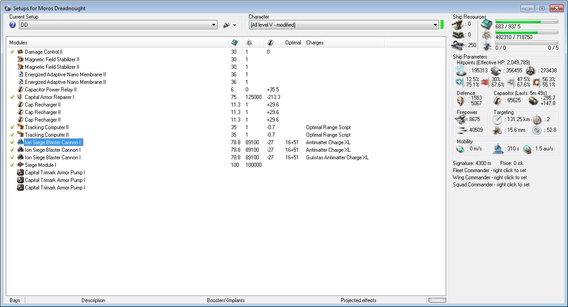
Task: Switch to the Projected effects tab
Action: pyautogui.click(x=358, y=300)
